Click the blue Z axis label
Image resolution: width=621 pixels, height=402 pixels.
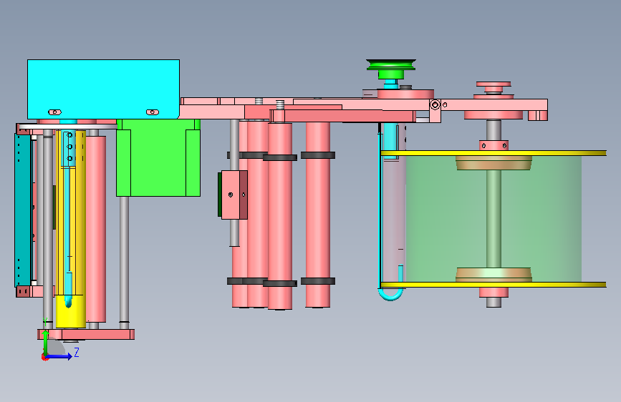77,352
